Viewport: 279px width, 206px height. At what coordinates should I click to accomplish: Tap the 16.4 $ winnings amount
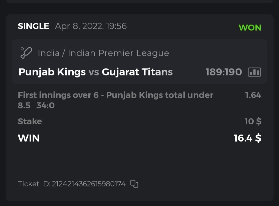coord(247,138)
